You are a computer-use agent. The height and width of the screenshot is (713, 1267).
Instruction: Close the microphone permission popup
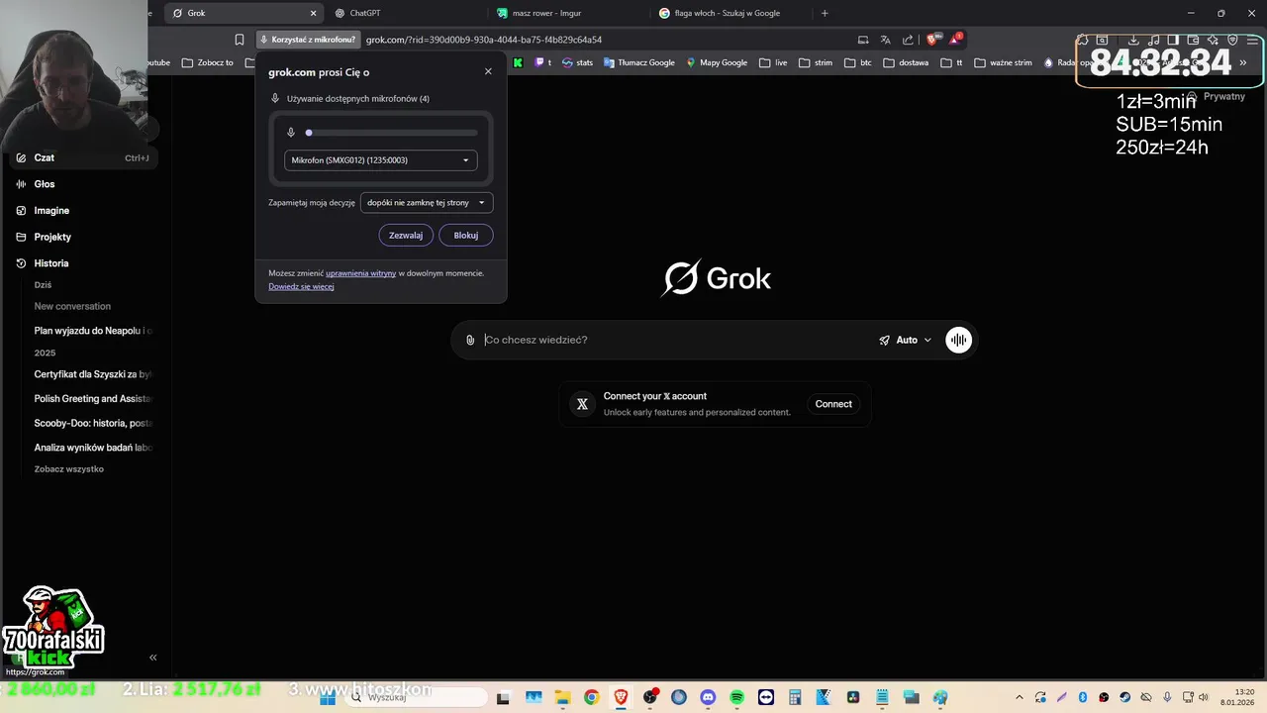(x=488, y=71)
